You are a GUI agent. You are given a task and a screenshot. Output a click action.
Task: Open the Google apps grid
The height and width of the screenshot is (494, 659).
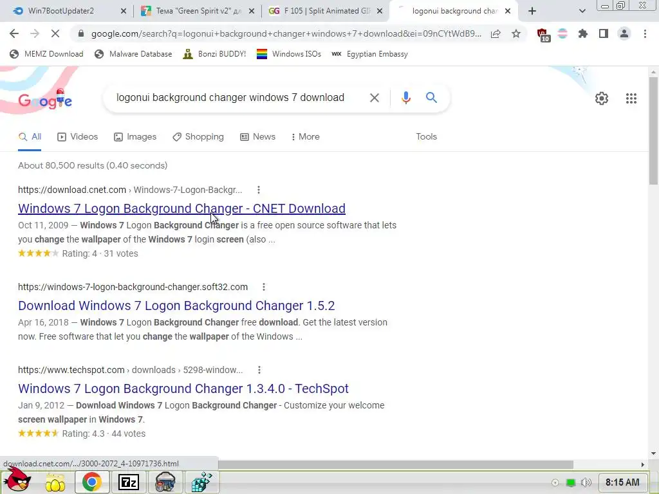click(x=631, y=98)
